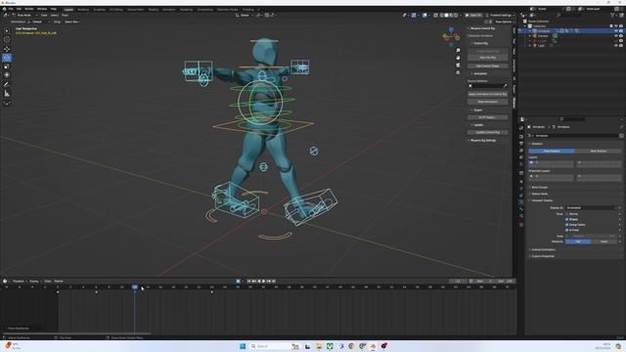Click the Bake Animation button
Viewport: 626px width, 352px height.
point(488,102)
